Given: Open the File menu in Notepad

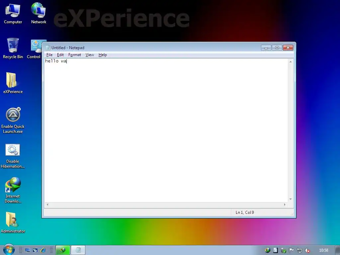Looking at the screenshot, I should coord(49,55).
